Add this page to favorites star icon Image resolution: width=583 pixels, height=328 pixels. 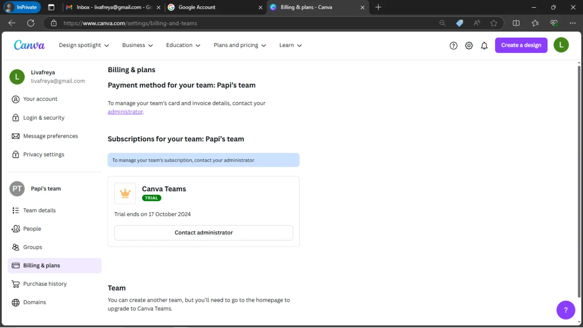click(494, 23)
